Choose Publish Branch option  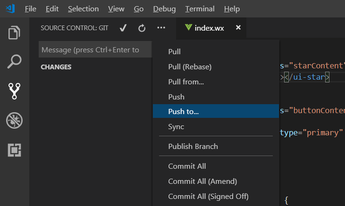[216, 146]
